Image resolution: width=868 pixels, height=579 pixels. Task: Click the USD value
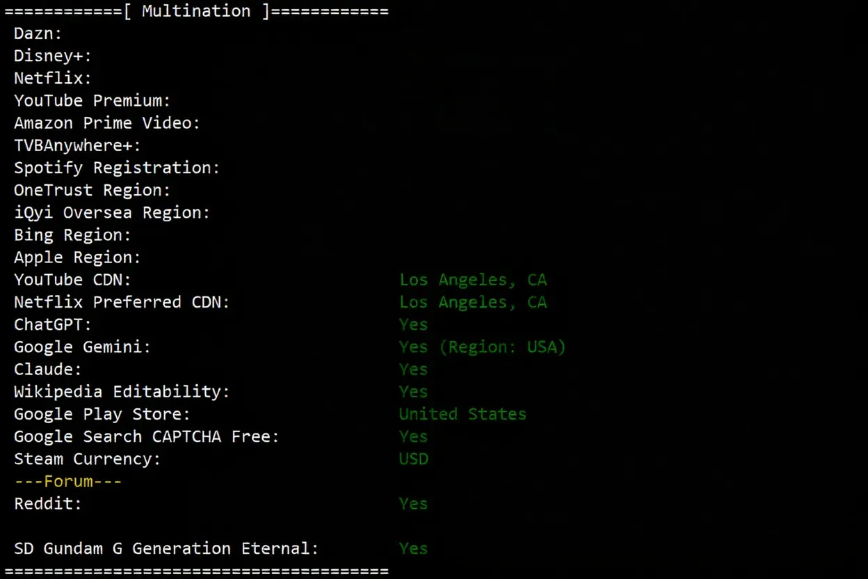click(x=413, y=459)
